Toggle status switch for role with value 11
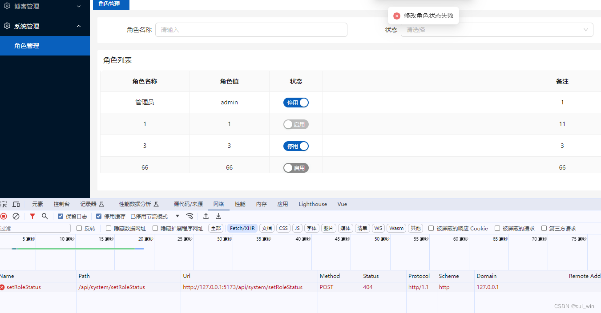The image size is (601, 313). click(x=296, y=124)
